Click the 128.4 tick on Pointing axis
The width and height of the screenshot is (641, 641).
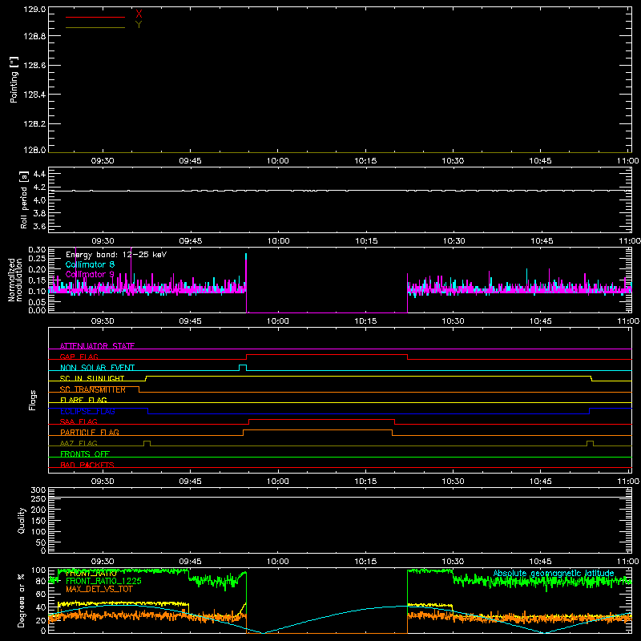[34, 95]
